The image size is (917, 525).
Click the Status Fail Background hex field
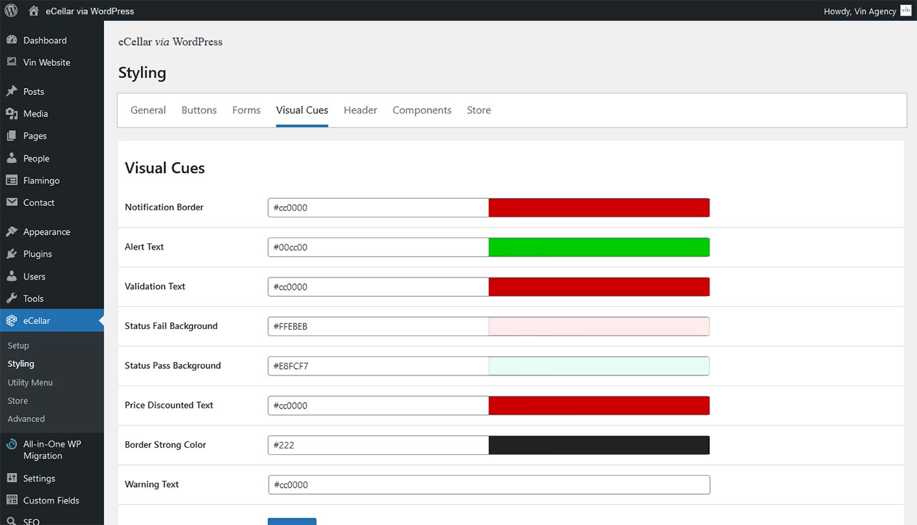pyautogui.click(x=378, y=326)
